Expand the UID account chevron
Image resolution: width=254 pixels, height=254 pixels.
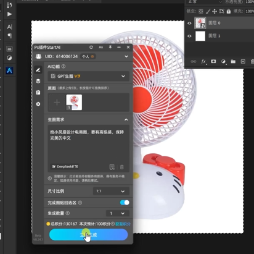coord(126,56)
